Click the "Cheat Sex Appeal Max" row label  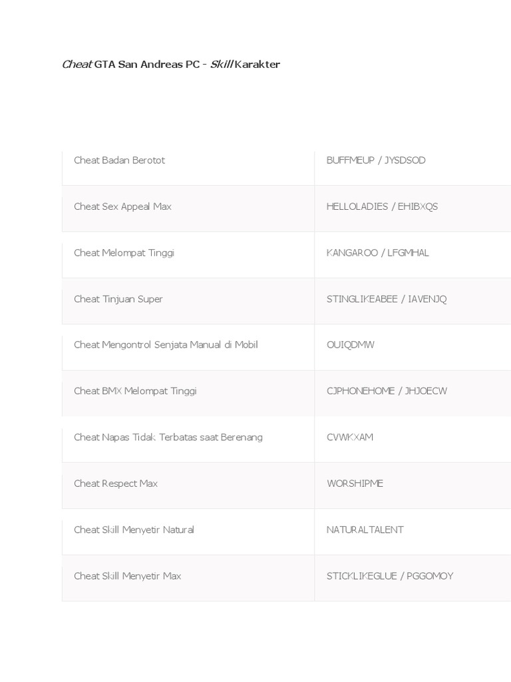122,206
